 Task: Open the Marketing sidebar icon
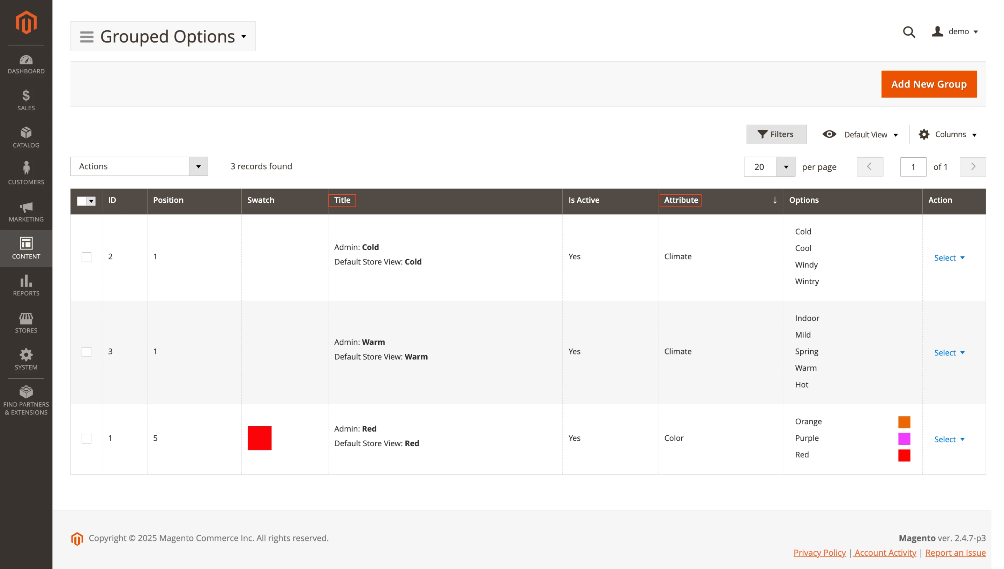point(26,211)
